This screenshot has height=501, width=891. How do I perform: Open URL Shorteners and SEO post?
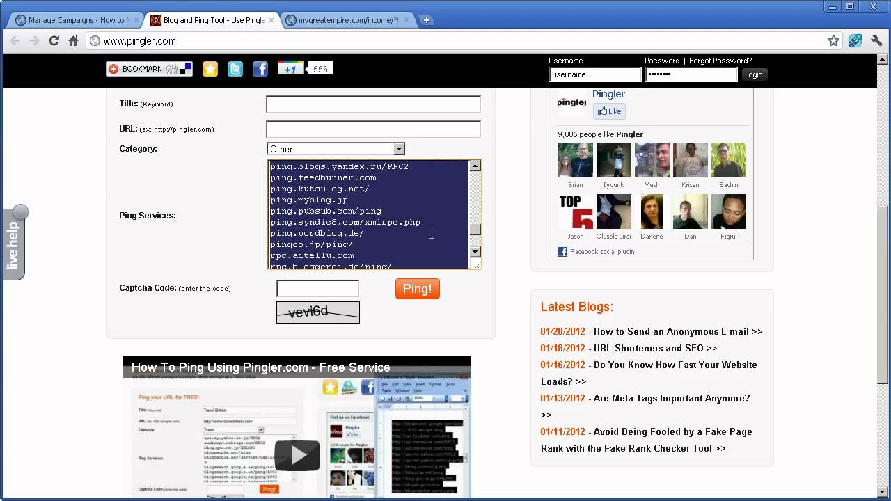[655, 349]
